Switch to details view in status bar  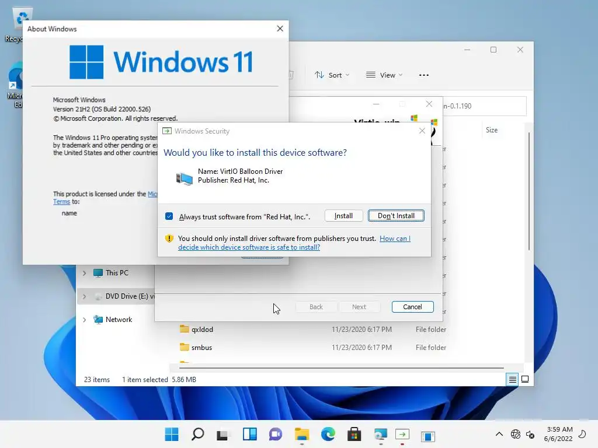coord(512,379)
